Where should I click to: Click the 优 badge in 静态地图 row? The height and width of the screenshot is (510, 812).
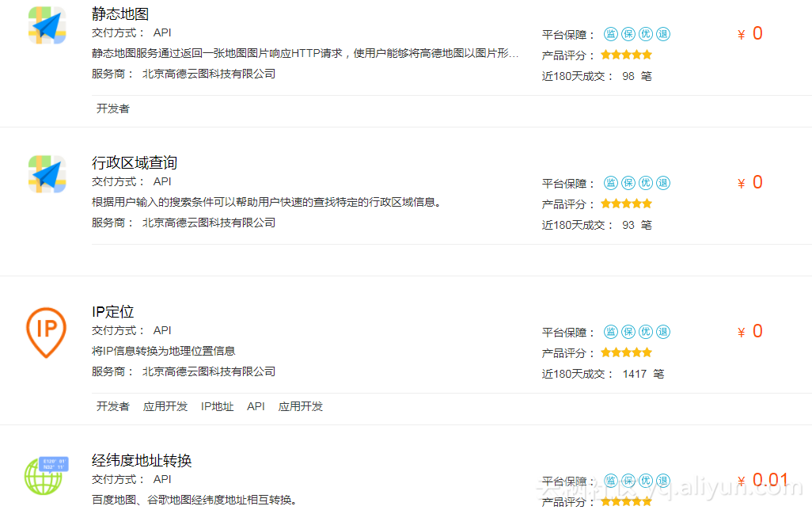click(x=646, y=34)
